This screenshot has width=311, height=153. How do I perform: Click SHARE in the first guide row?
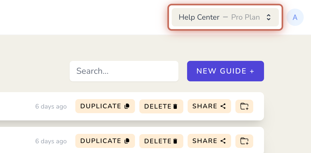(209, 106)
